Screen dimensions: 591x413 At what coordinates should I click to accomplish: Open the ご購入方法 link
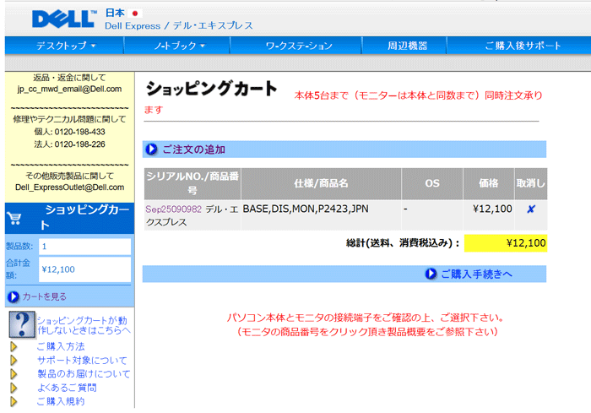coord(61,346)
